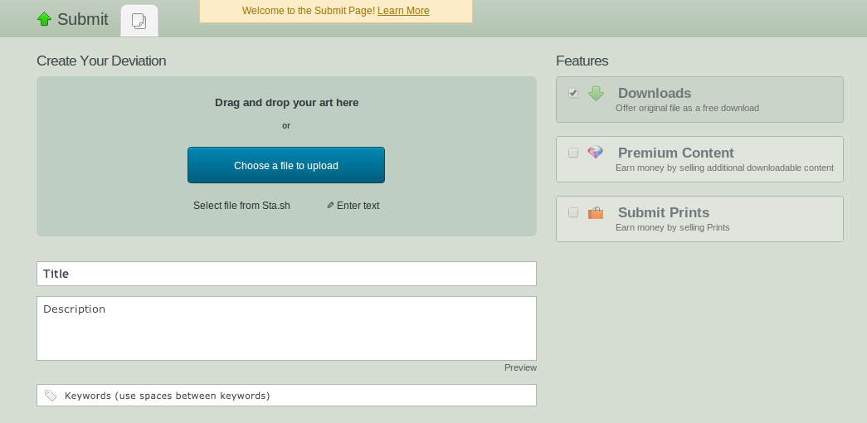Click the Submit Prints heading
The width and height of the screenshot is (867, 423).
(664, 212)
